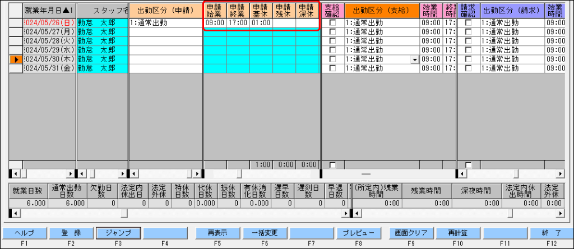
Task: Click the current-row arrow marker on 05/30
Action: (16, 59)
